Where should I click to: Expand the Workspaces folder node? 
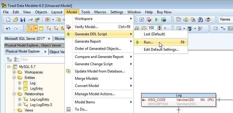(x=14, y=72)
